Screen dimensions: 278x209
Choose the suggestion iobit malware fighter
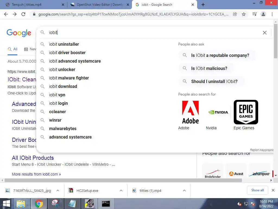point(69,78)
